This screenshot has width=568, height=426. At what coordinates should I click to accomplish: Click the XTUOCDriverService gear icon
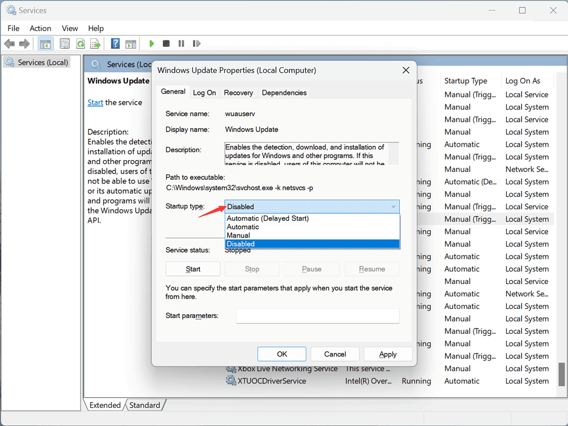click(x=231, y=381)
